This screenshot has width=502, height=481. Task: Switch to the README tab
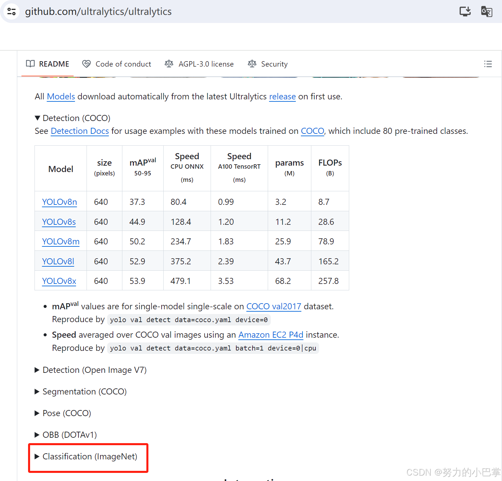48,64
